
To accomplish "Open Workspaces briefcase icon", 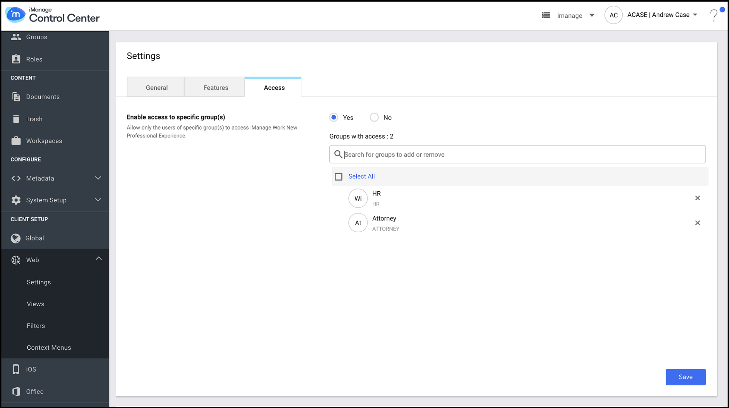I will (x=16, y=141).
